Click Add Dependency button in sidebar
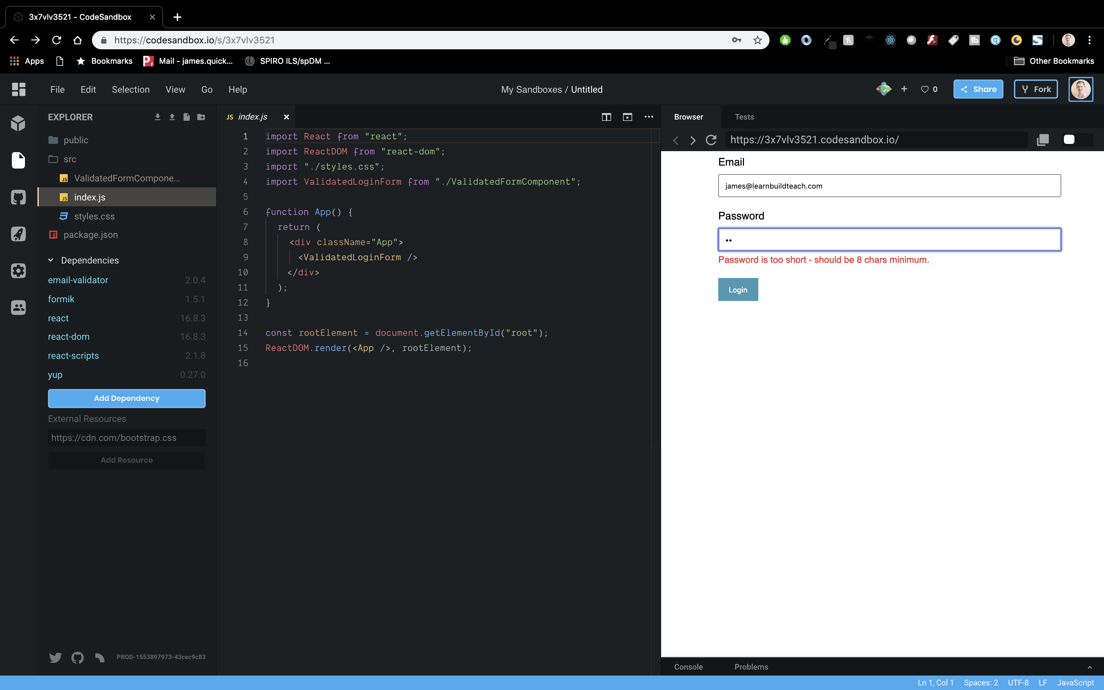Screen dimensions: 1104x690 126,398
